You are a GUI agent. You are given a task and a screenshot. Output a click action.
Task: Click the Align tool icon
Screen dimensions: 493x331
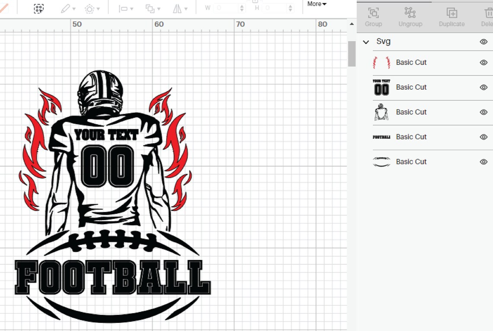coord(123,8)
